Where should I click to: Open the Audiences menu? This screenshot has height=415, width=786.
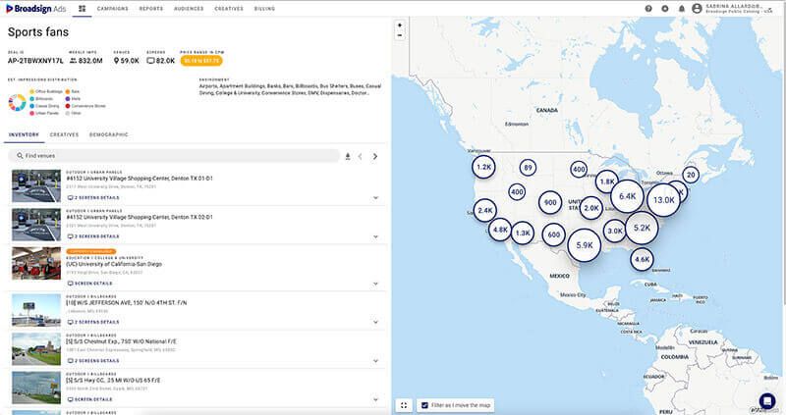[x=189, y=9]
